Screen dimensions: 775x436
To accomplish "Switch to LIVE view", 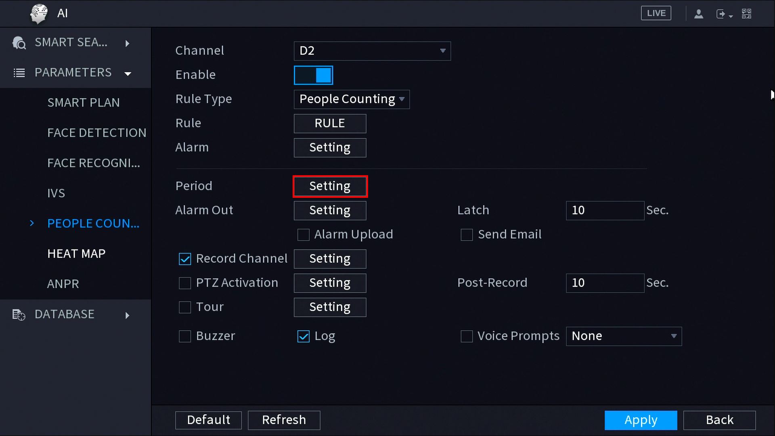I will tap(656, 13).
